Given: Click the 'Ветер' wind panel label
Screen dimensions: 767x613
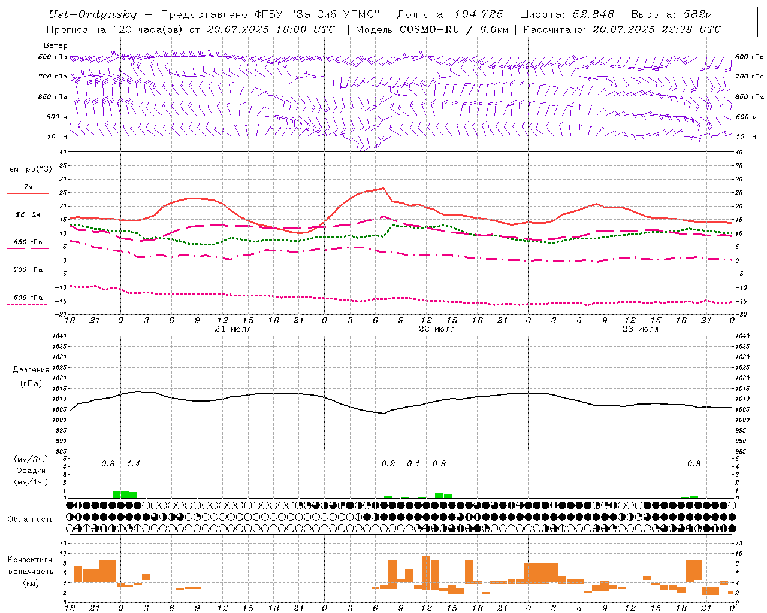Looking at the screenshot, I should [x=56, y=45].
